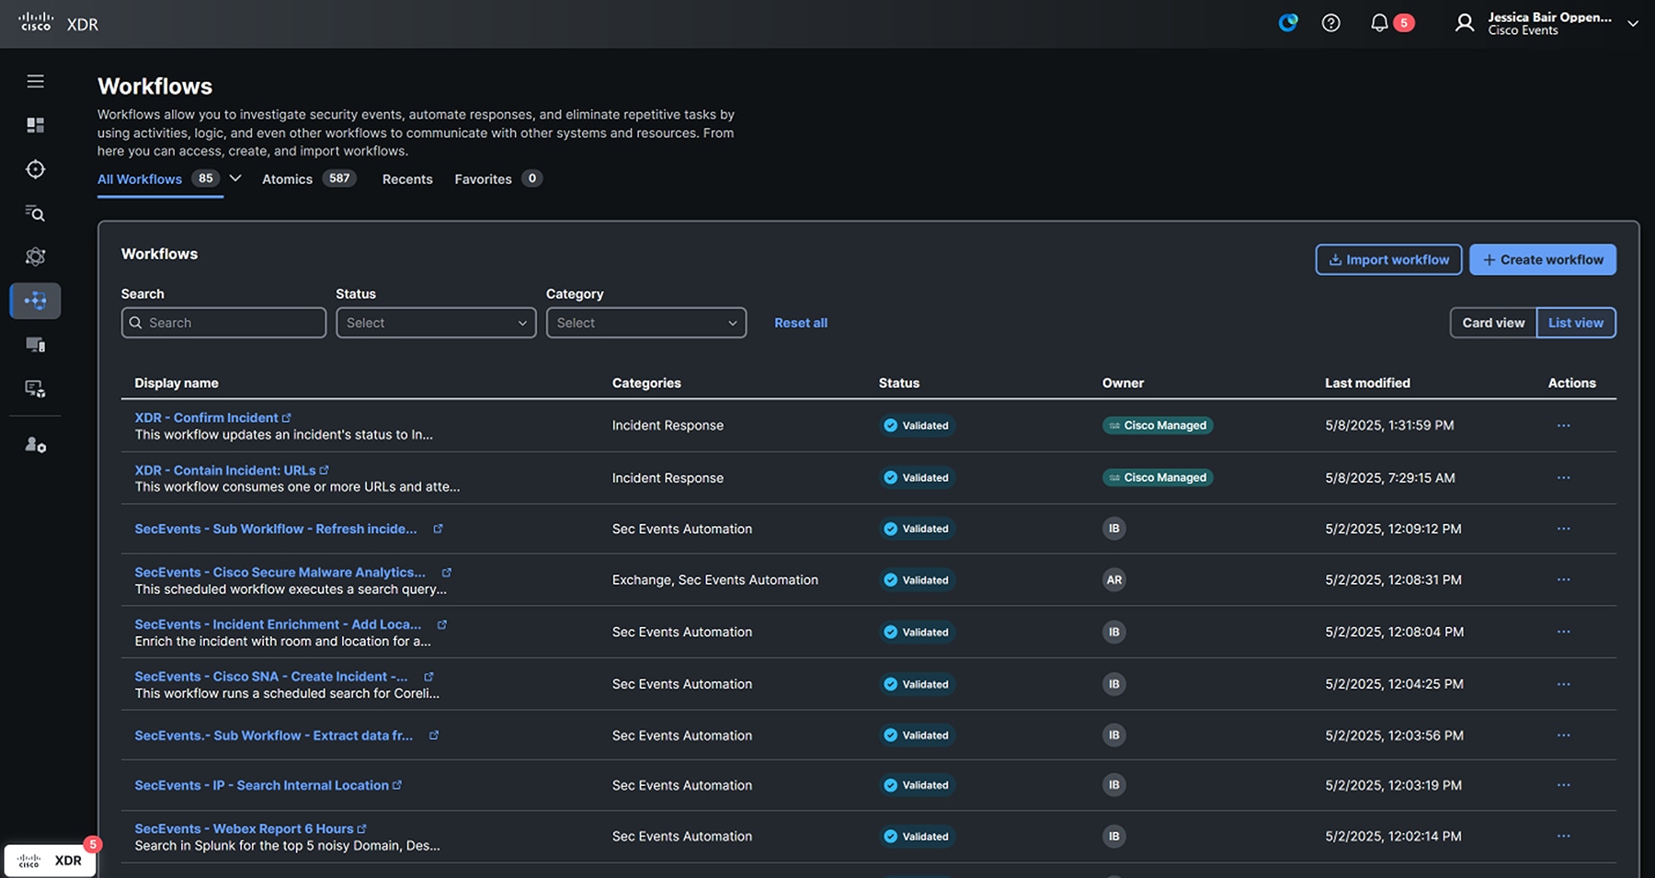The width and height of the screenshot is (1655, 878).
Task: Open the intelligence icon in sidebar
Action: coord(35,257)
